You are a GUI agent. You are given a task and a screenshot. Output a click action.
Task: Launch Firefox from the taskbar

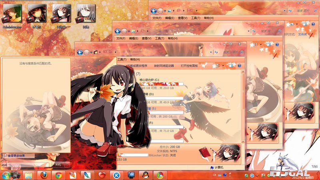(43, 175)
